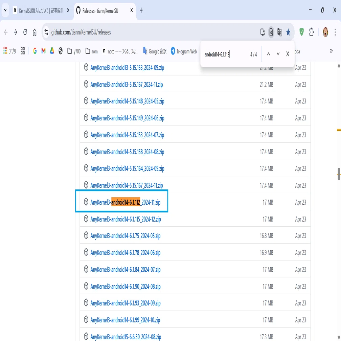Click the github.com address bar URL
The image size is (341, 341).
pyautogui.click(x=81, y=32)
